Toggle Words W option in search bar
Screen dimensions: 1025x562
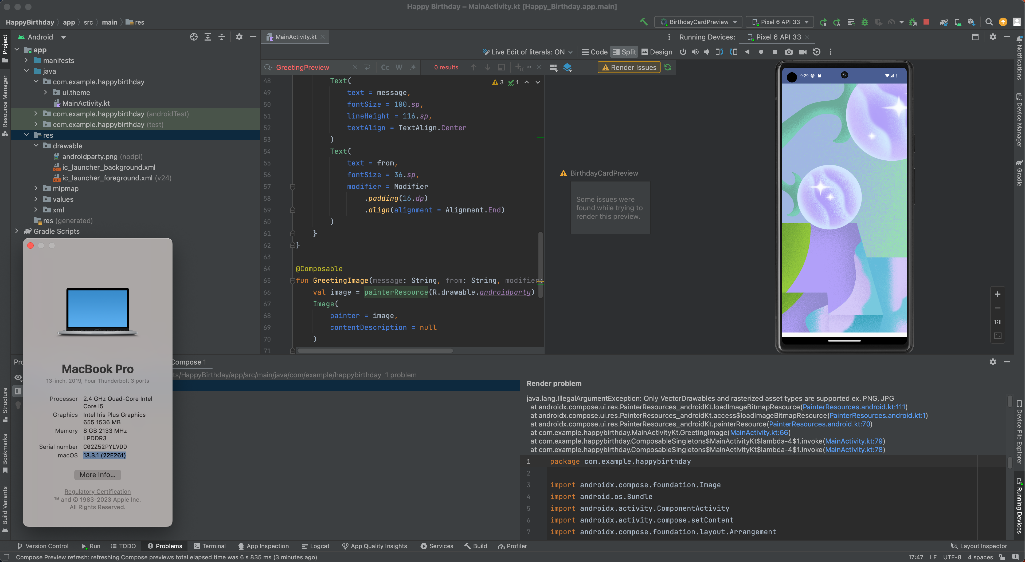399,67
